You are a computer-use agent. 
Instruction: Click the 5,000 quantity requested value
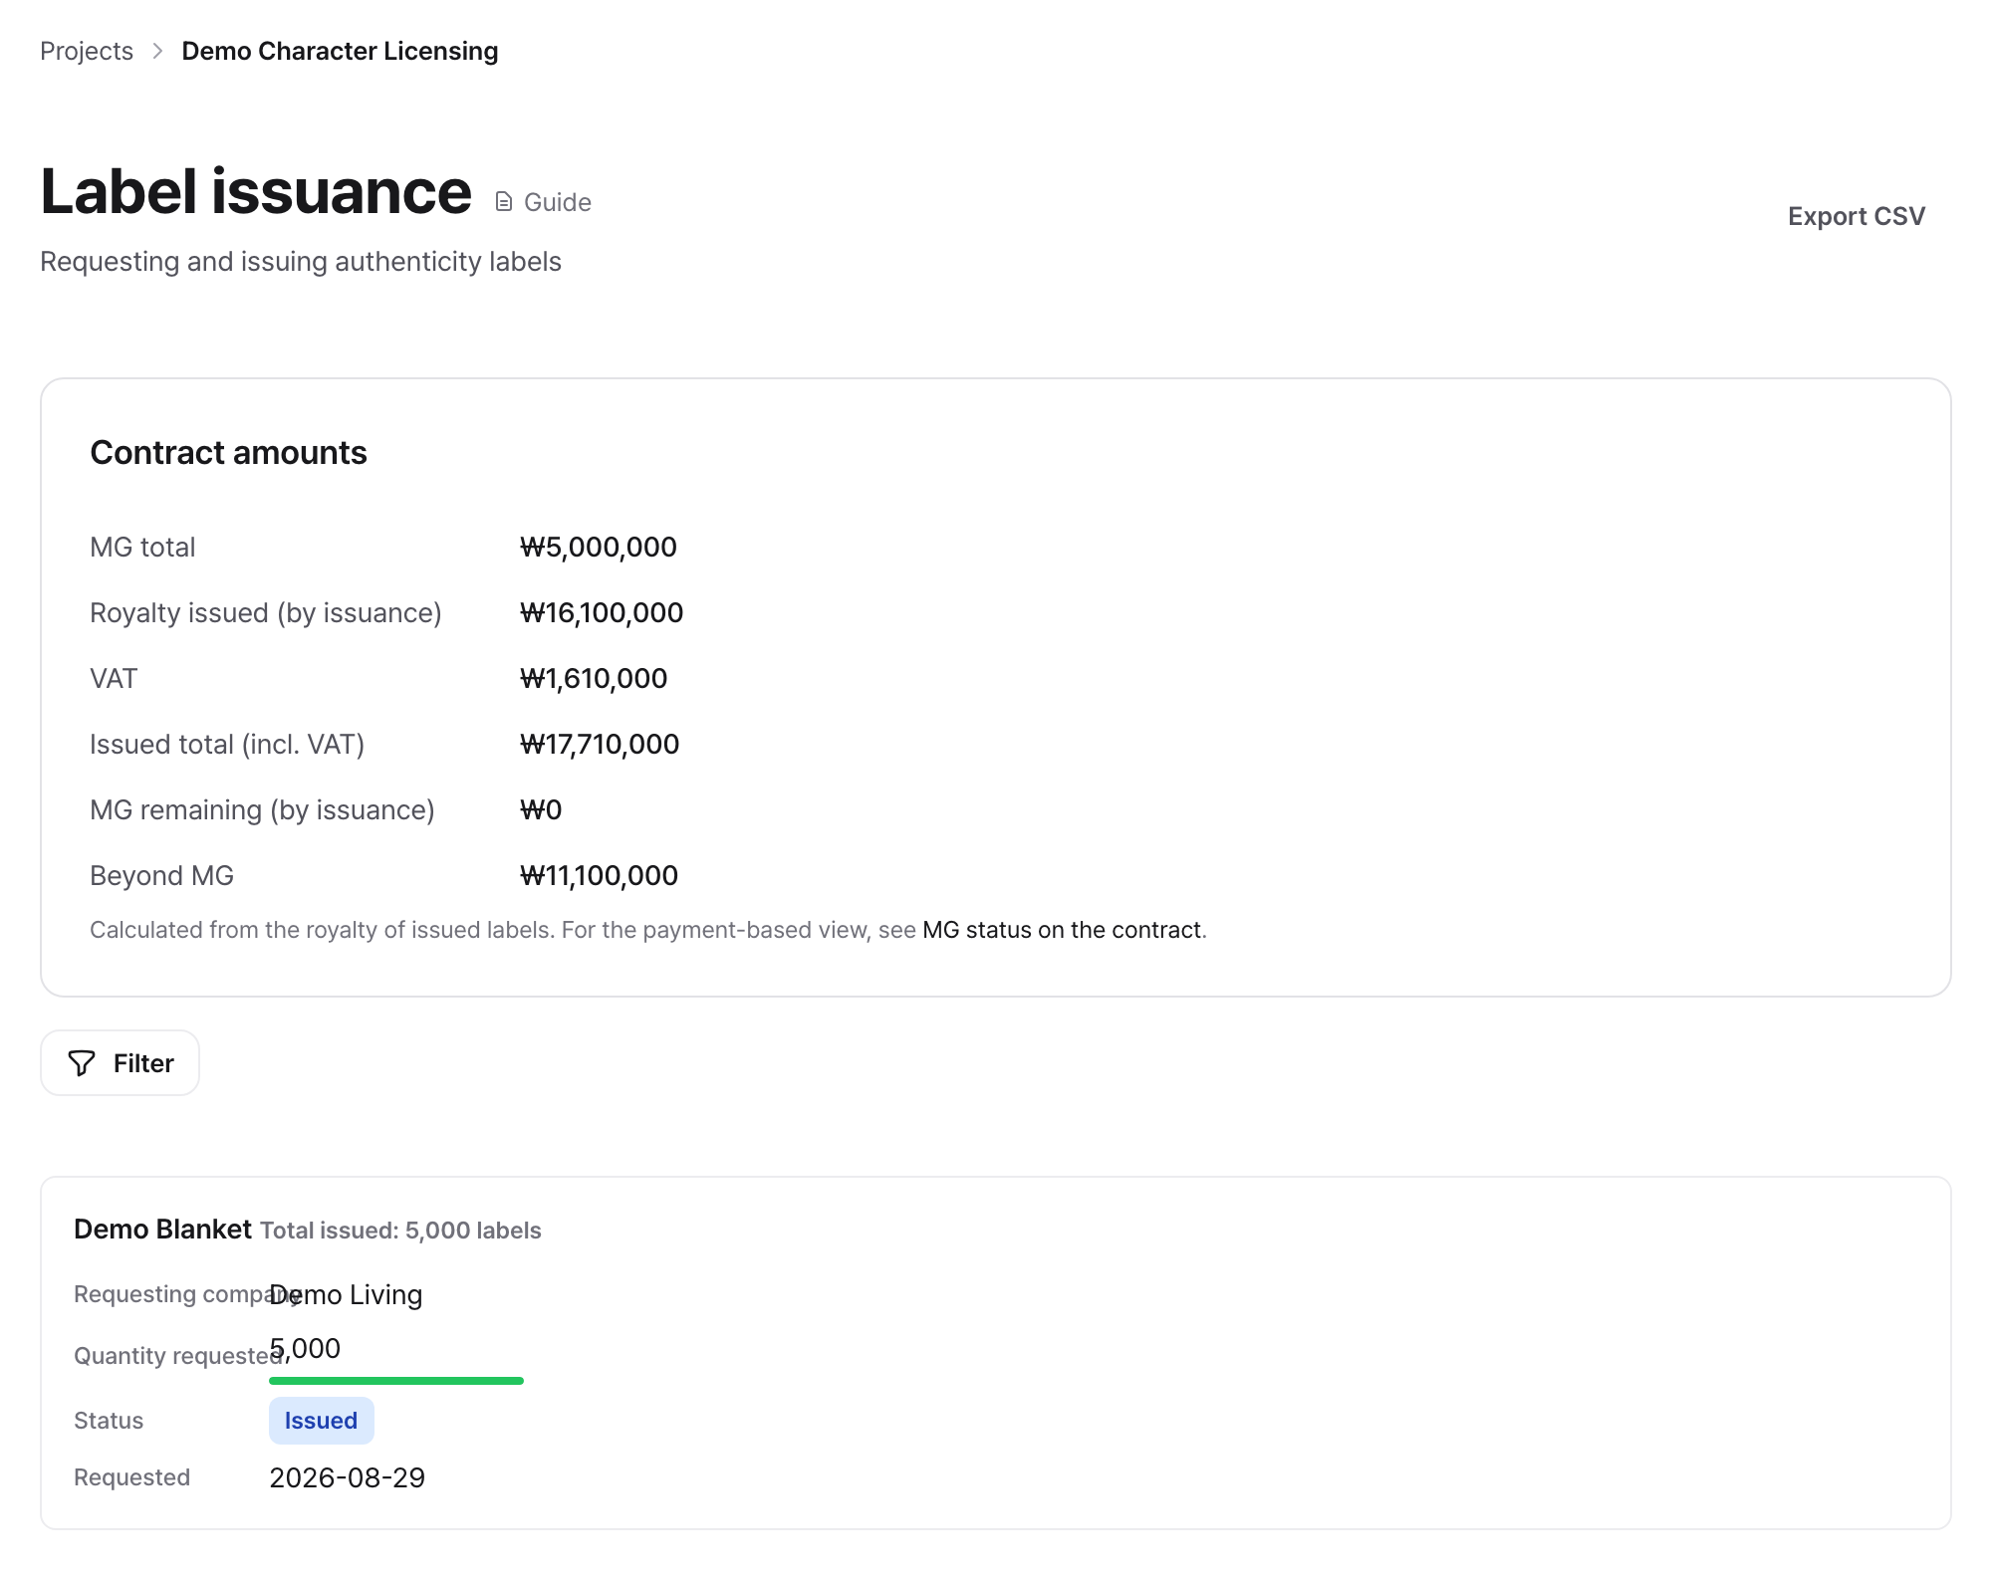click(x=305, y=1349)
